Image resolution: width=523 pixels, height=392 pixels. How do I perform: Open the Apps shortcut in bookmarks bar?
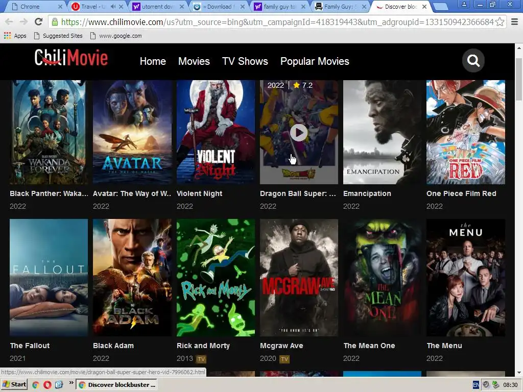[x=15, y=36]
